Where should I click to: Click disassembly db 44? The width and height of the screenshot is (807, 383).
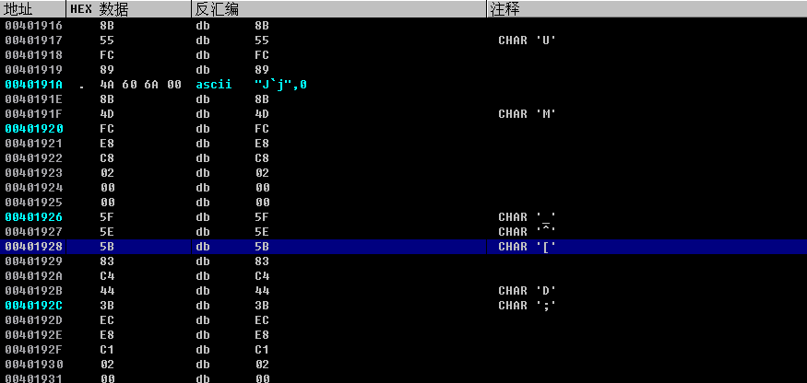pos(232,290)
